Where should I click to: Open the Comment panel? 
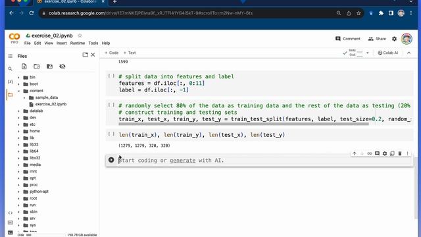click(348, 39)
